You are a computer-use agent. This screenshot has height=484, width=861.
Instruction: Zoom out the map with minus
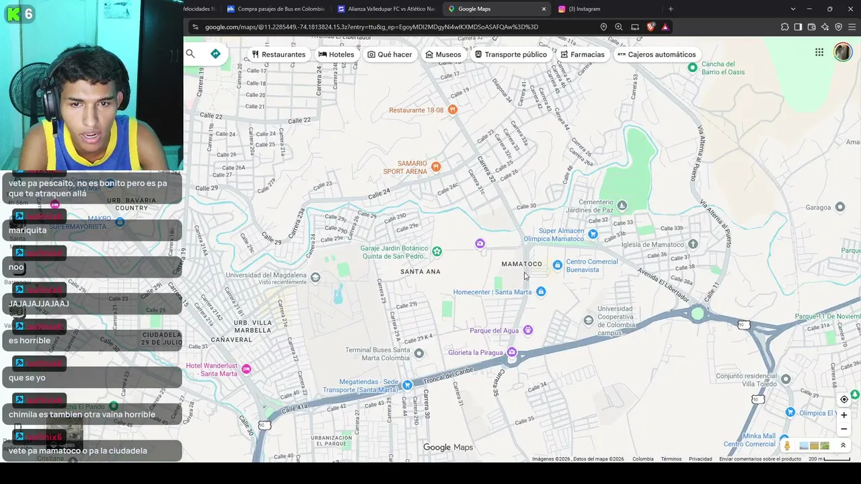click(844, 429)
